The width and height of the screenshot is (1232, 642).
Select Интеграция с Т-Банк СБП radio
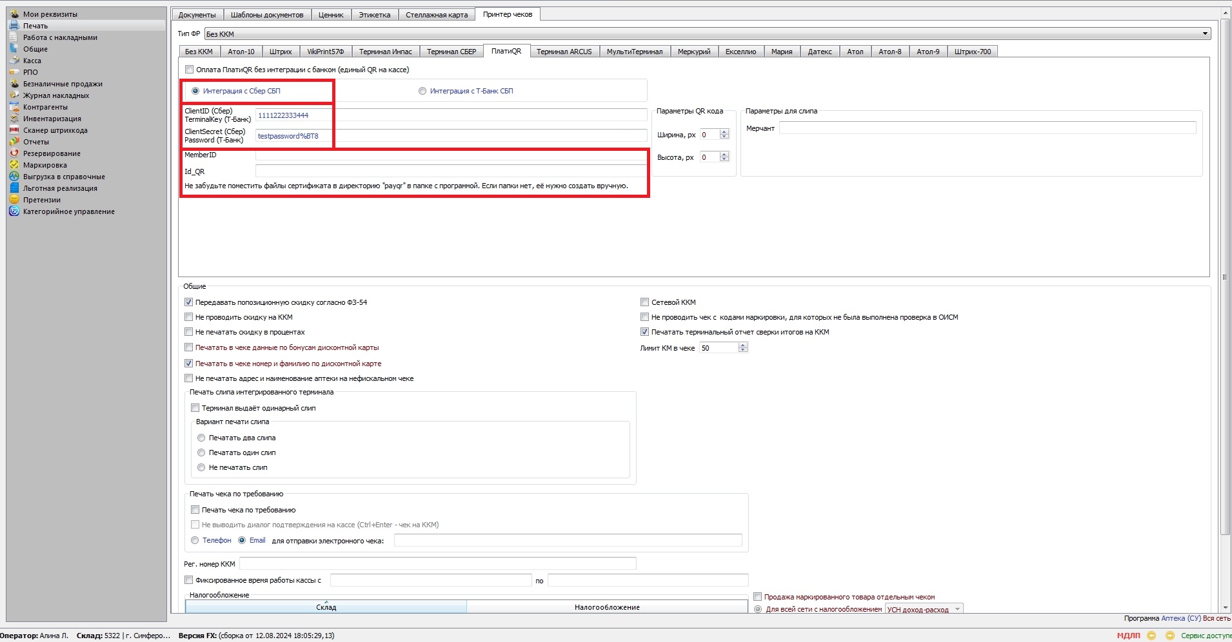[x=422, y=91]
